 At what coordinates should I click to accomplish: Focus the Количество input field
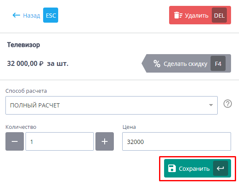(59, 141)
